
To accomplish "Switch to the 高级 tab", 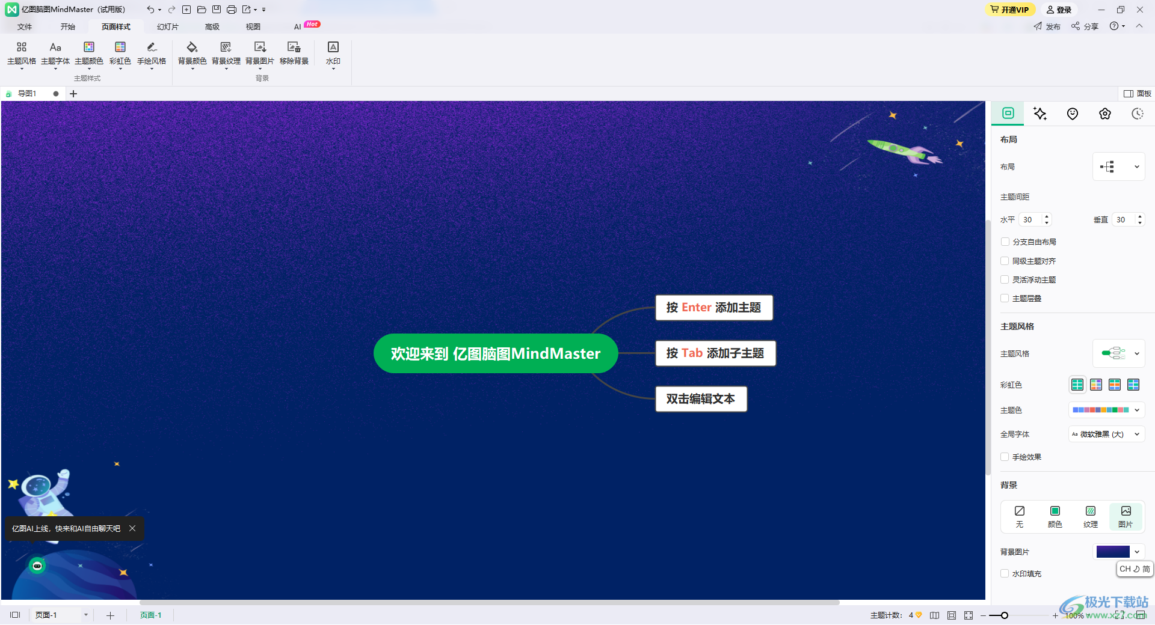I will (x=212, y=26).
